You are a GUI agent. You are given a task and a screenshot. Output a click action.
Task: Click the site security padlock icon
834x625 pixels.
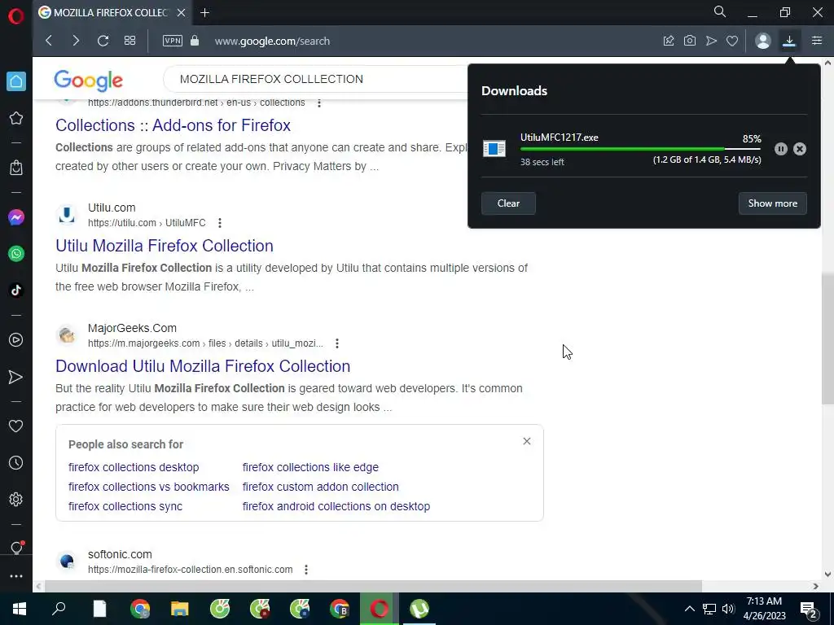point(195,41)
